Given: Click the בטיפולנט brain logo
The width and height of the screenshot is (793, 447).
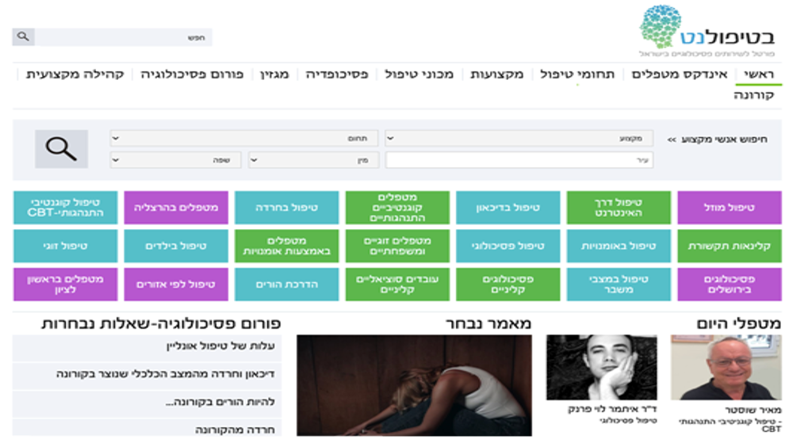Looking at the screenshot, I should point(707,32).
